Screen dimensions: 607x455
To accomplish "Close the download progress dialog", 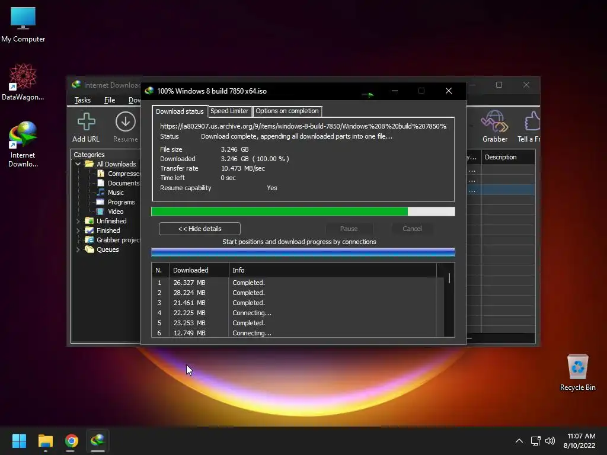I will (x=449, y=91).
